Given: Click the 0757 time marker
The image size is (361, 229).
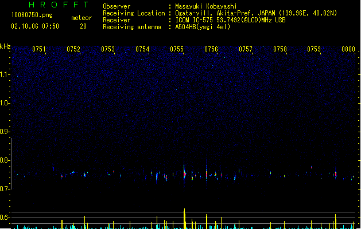Looking at the screenshot, I should [x=246, y=49].
